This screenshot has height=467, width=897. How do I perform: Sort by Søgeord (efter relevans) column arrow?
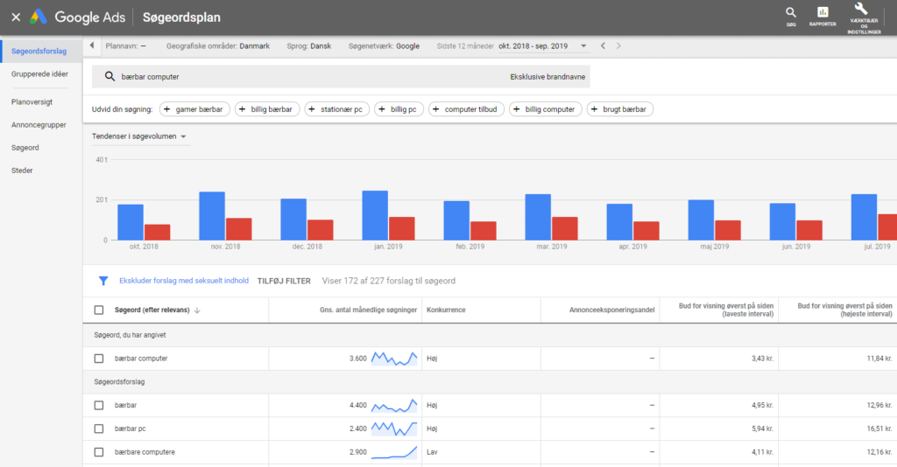pos(197,310)
